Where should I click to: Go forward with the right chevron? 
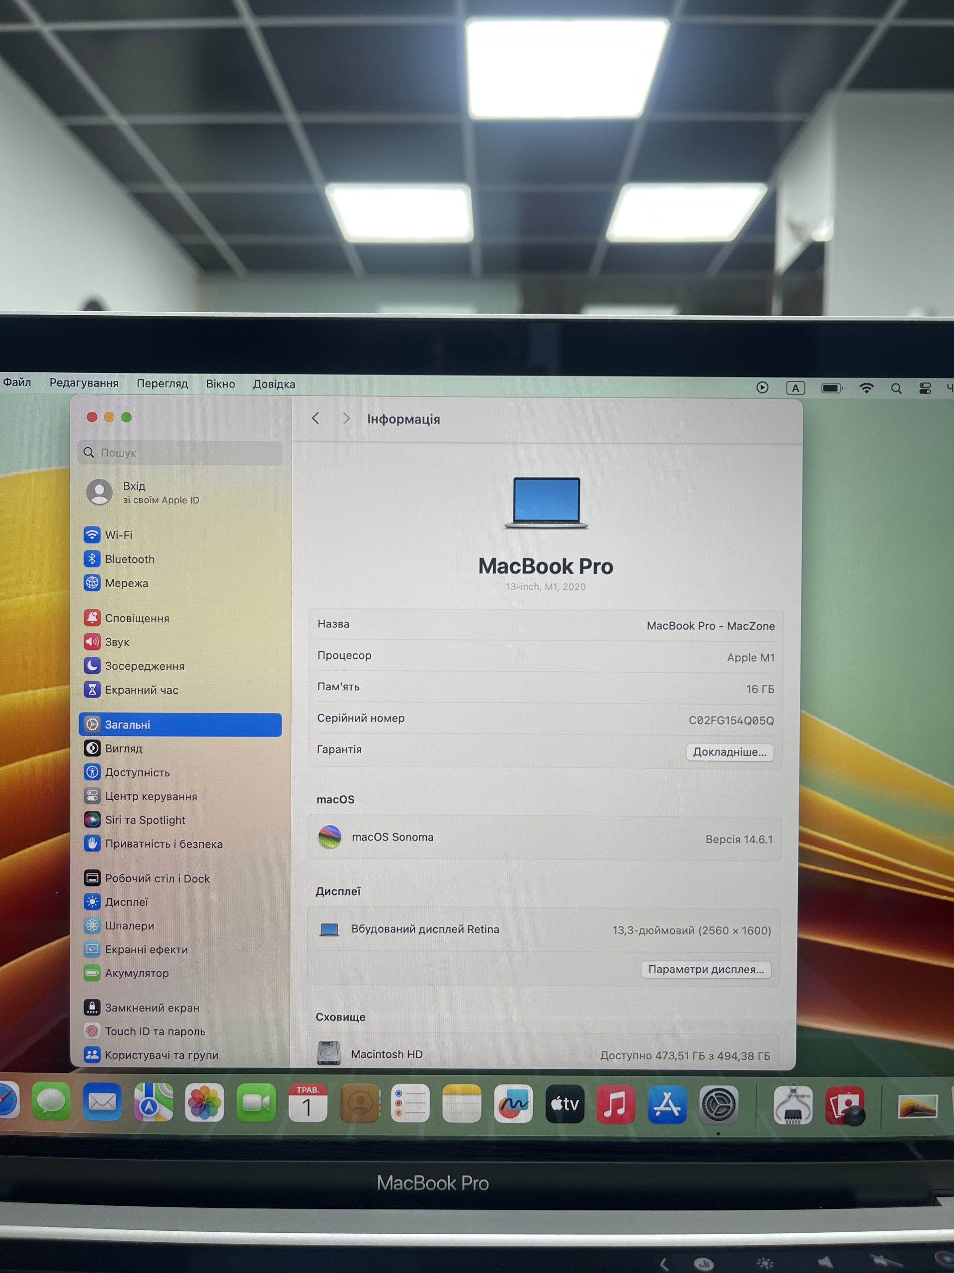coord(346,418)
